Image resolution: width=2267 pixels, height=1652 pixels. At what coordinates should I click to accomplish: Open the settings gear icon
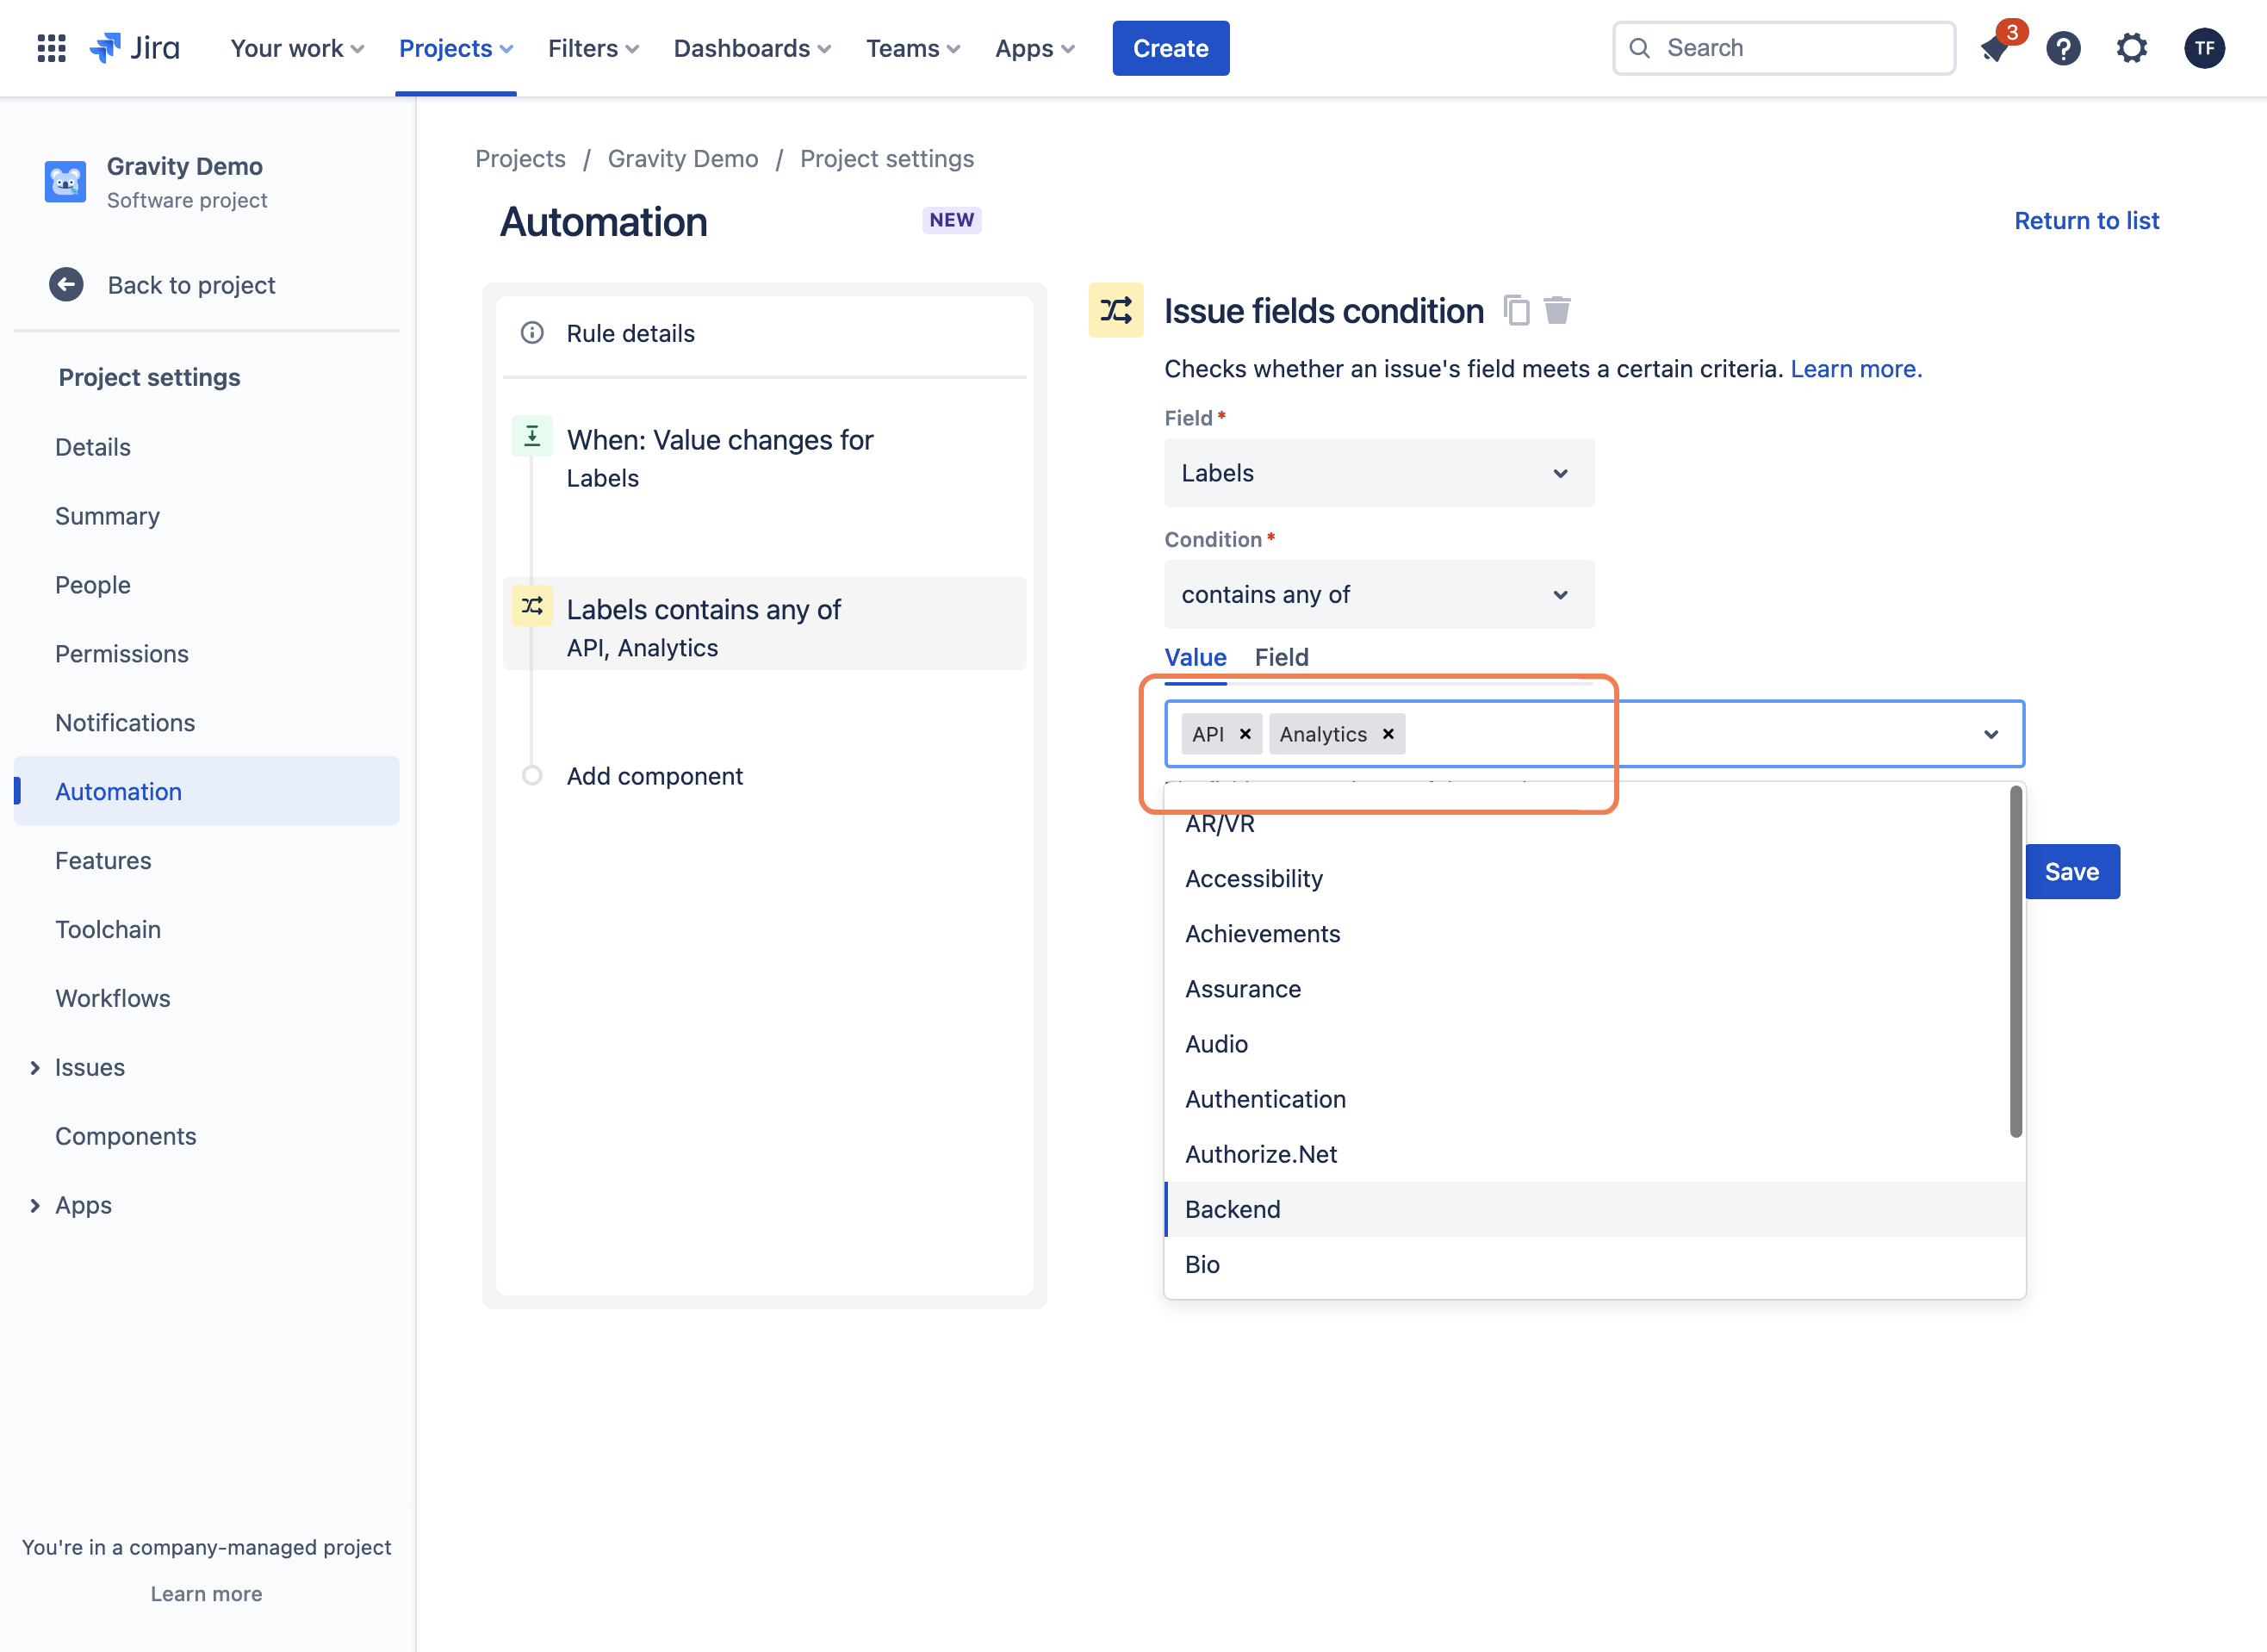coord(2132,48)
